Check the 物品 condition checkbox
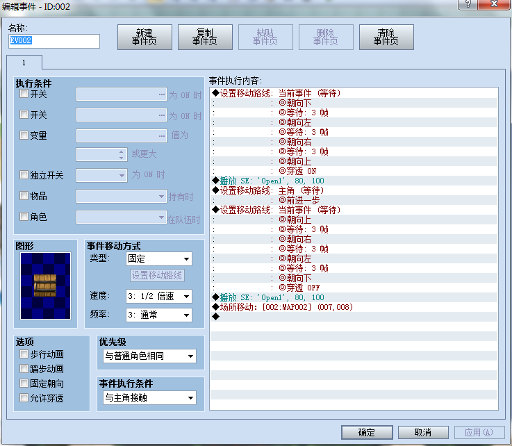Image resolution: width=512 pixels, height=446 pixels. tap(24, 196)
